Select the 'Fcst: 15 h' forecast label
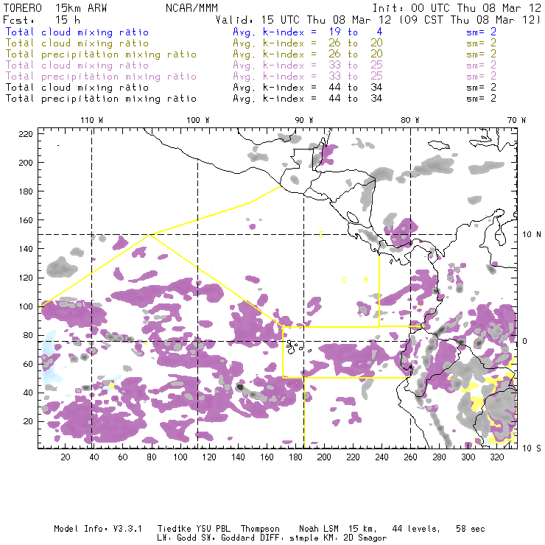 (42, 20)
